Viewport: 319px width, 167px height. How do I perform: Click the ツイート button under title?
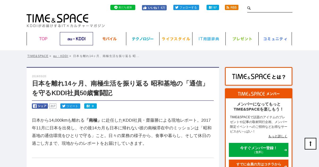[x=70, y=106]
